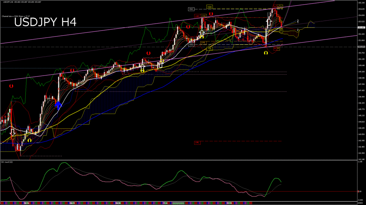The image size is (366, 205).
Task: Click the 11/4 date on the time axis
Action: click(x=165, y=203)
